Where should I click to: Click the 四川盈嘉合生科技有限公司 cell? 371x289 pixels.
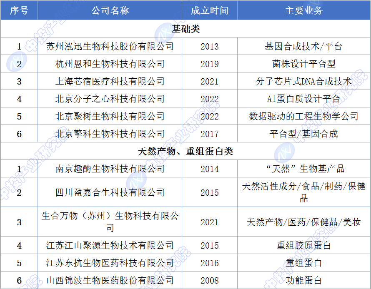coord(110,192)
